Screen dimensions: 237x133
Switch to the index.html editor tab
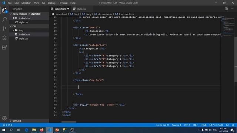(x=60, y=9)
